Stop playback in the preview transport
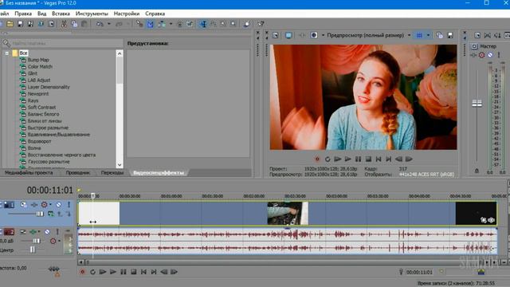510x287 pixels. tap(368, 159)
